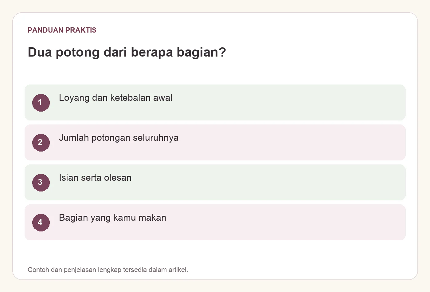Image resolution: width=430 pixels, height=292 pixels.
Task: Click the 'PANDUAN PRAKTIS' label
Action: [x=62, y=30]
